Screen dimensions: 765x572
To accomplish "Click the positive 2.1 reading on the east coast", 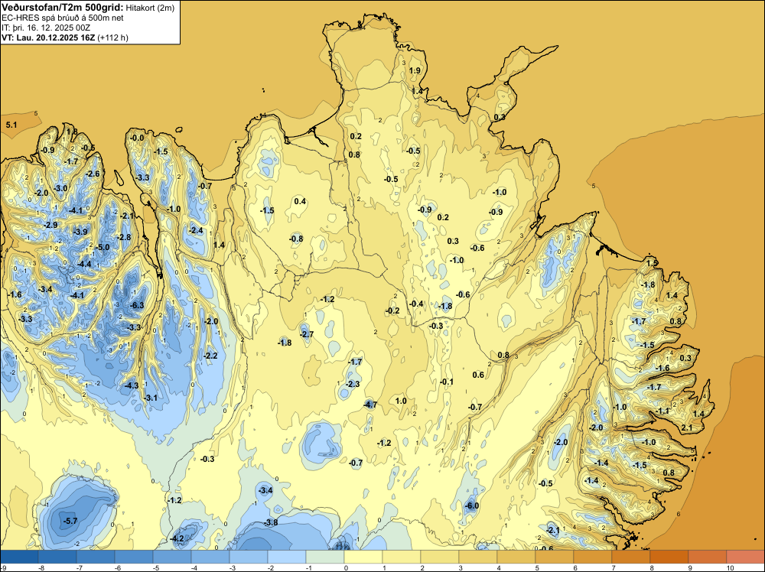I will pos(686,427).
